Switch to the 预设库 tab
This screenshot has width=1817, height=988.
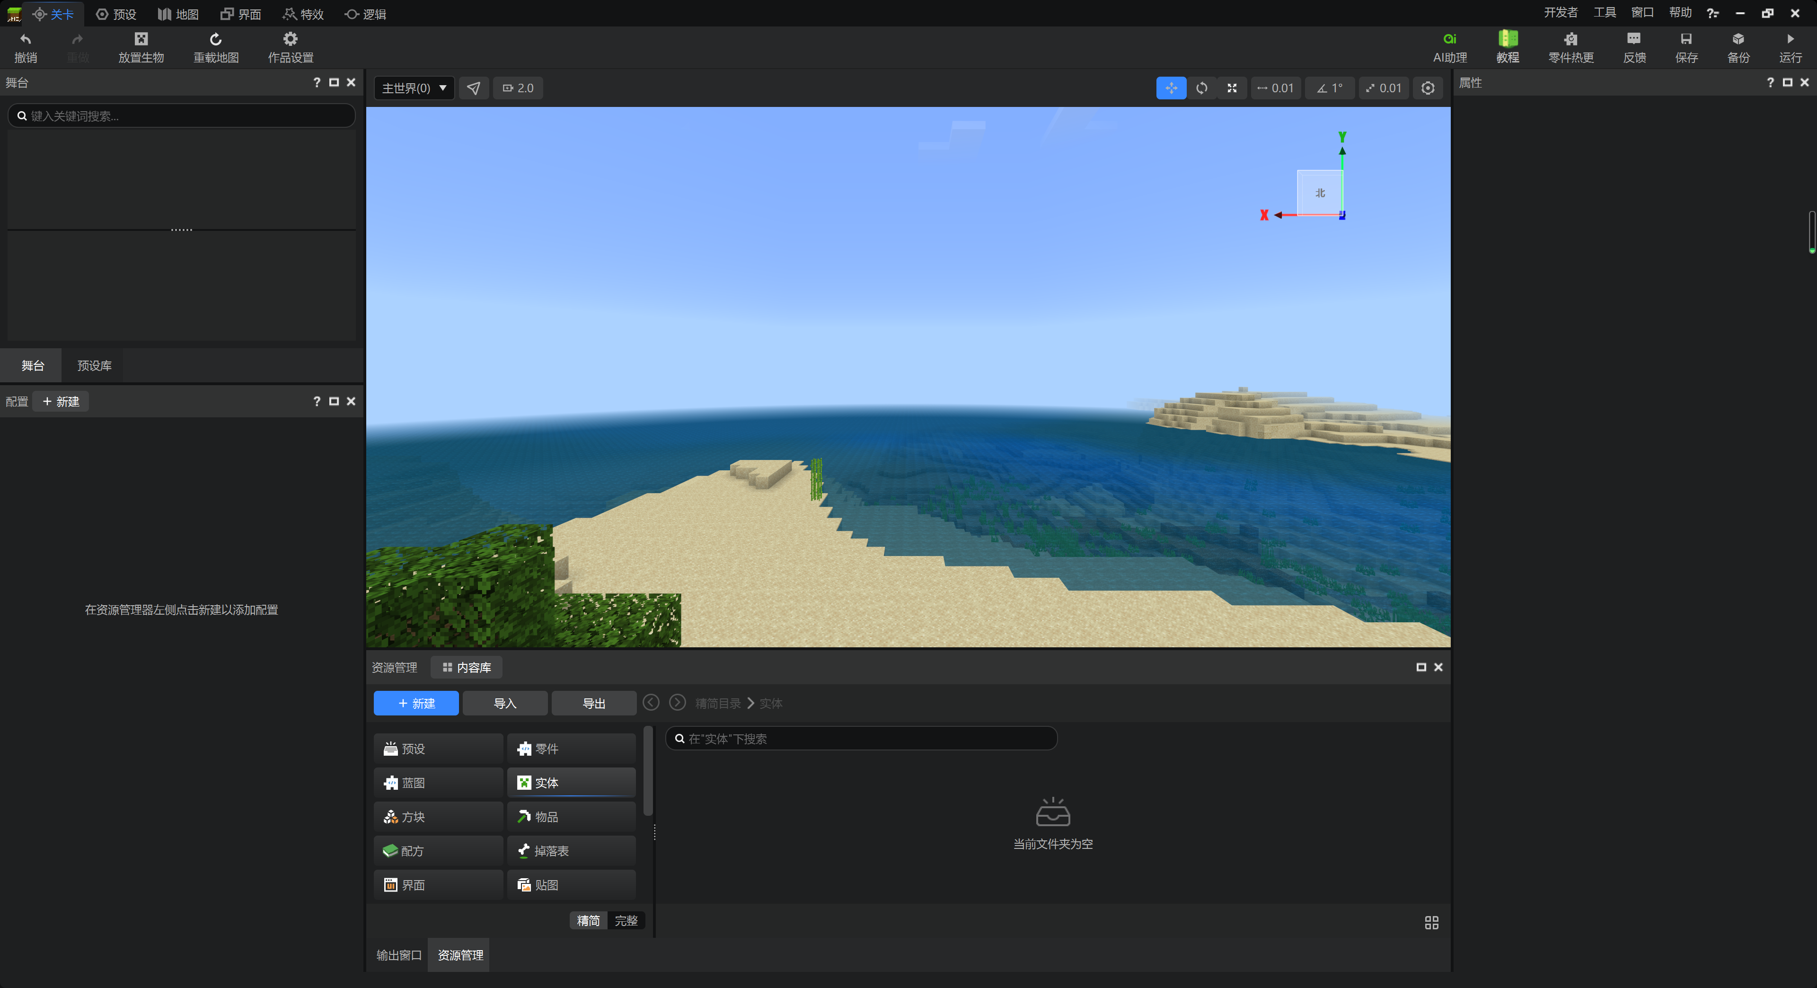tap(94, 365)
